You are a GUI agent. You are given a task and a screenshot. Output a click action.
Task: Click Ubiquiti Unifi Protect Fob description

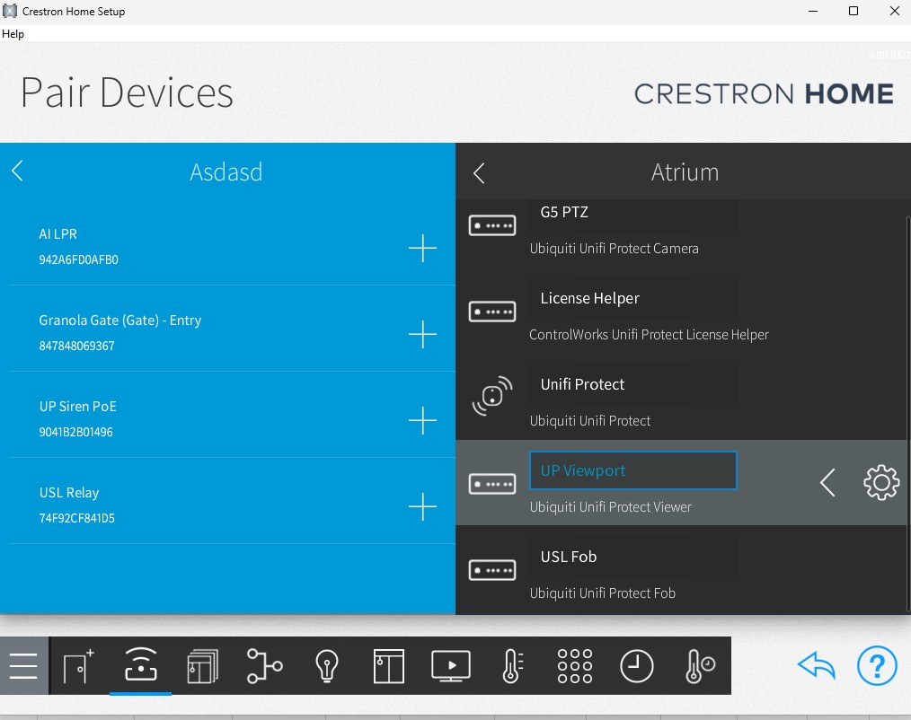603,593
